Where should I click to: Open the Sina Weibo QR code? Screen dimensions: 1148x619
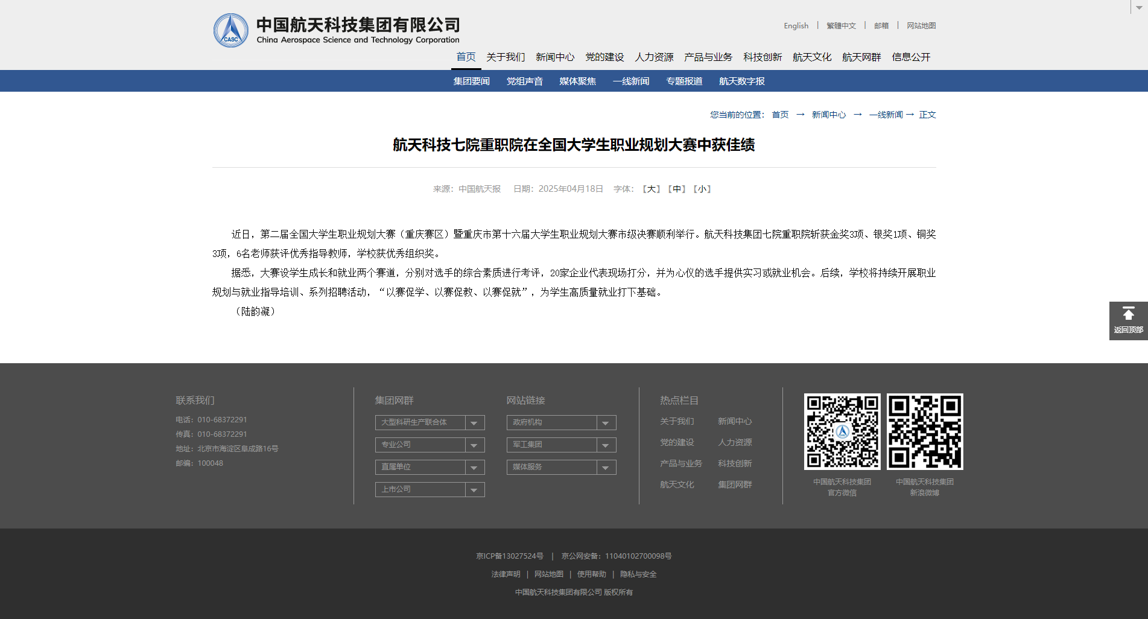(925, 431)
